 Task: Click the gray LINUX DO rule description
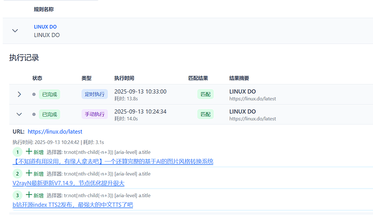click(x=47, y=35)
